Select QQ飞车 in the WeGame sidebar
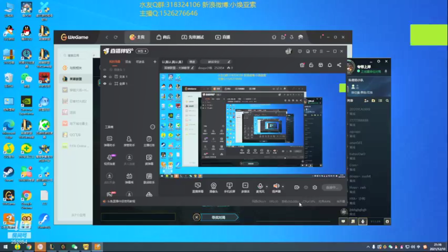Viewport: 448px width, 252px height. (76, 135)
